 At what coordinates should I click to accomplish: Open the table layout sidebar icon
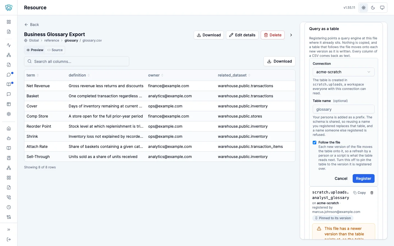tap(9, 104)
